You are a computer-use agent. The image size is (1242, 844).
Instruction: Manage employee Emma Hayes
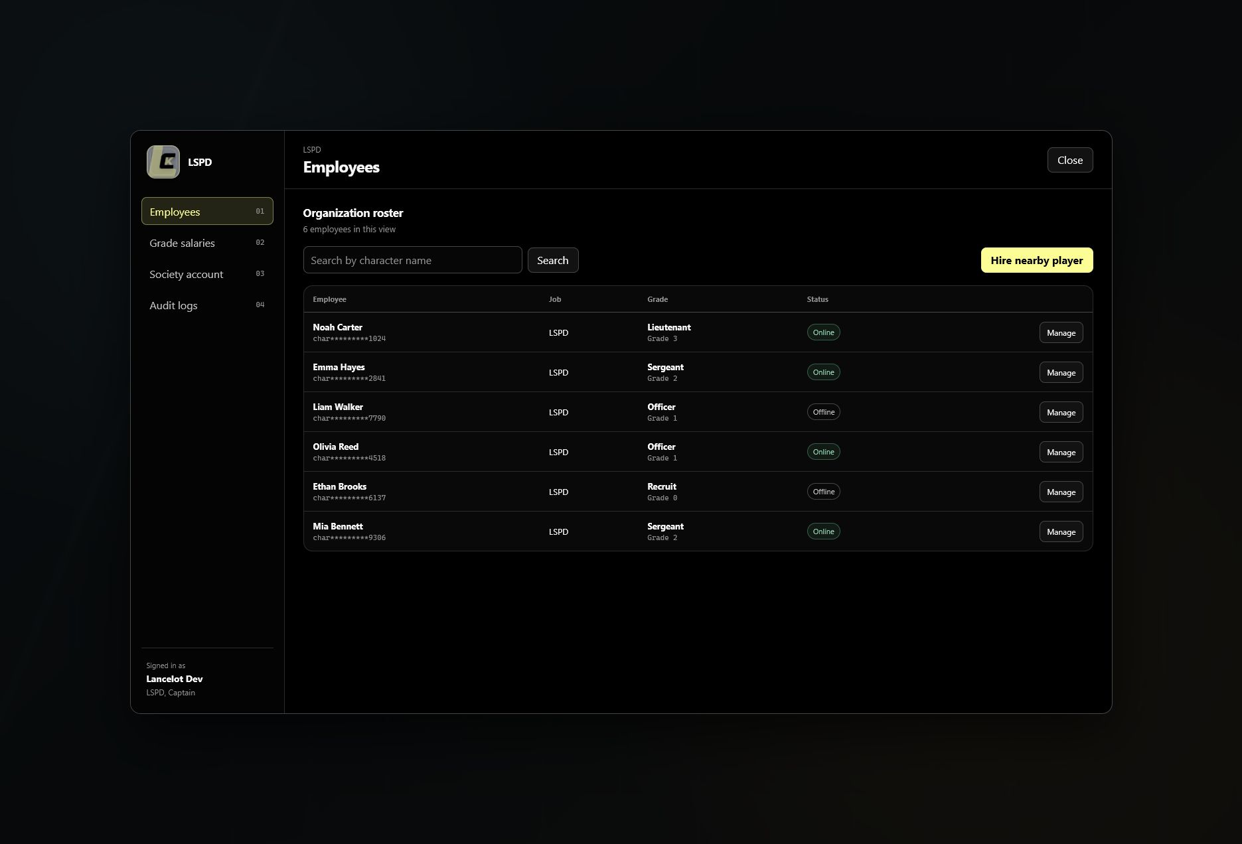pyautogui.click(x=1061, y=372)
